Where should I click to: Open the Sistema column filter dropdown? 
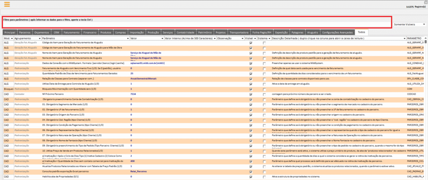[x=269, y=39]
